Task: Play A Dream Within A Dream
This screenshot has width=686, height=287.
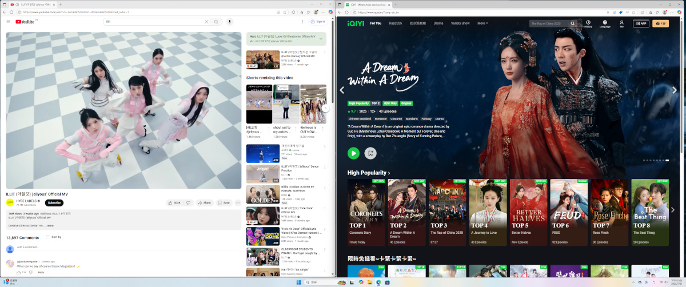Action: pyautogui.click(x=353, y=153)
